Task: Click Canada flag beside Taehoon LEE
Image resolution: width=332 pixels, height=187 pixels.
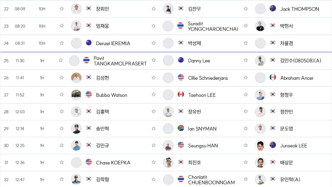Action: 181,95
